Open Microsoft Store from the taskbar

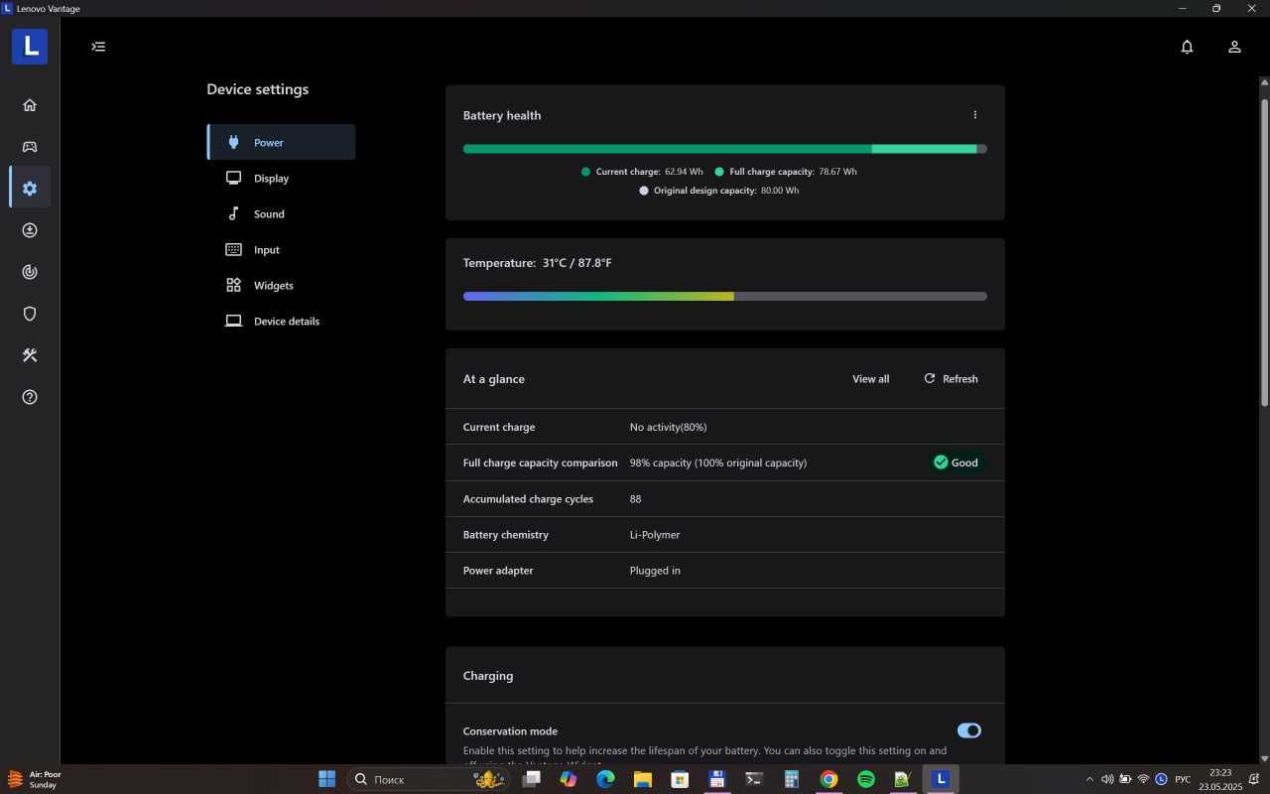tap(680, 779)
